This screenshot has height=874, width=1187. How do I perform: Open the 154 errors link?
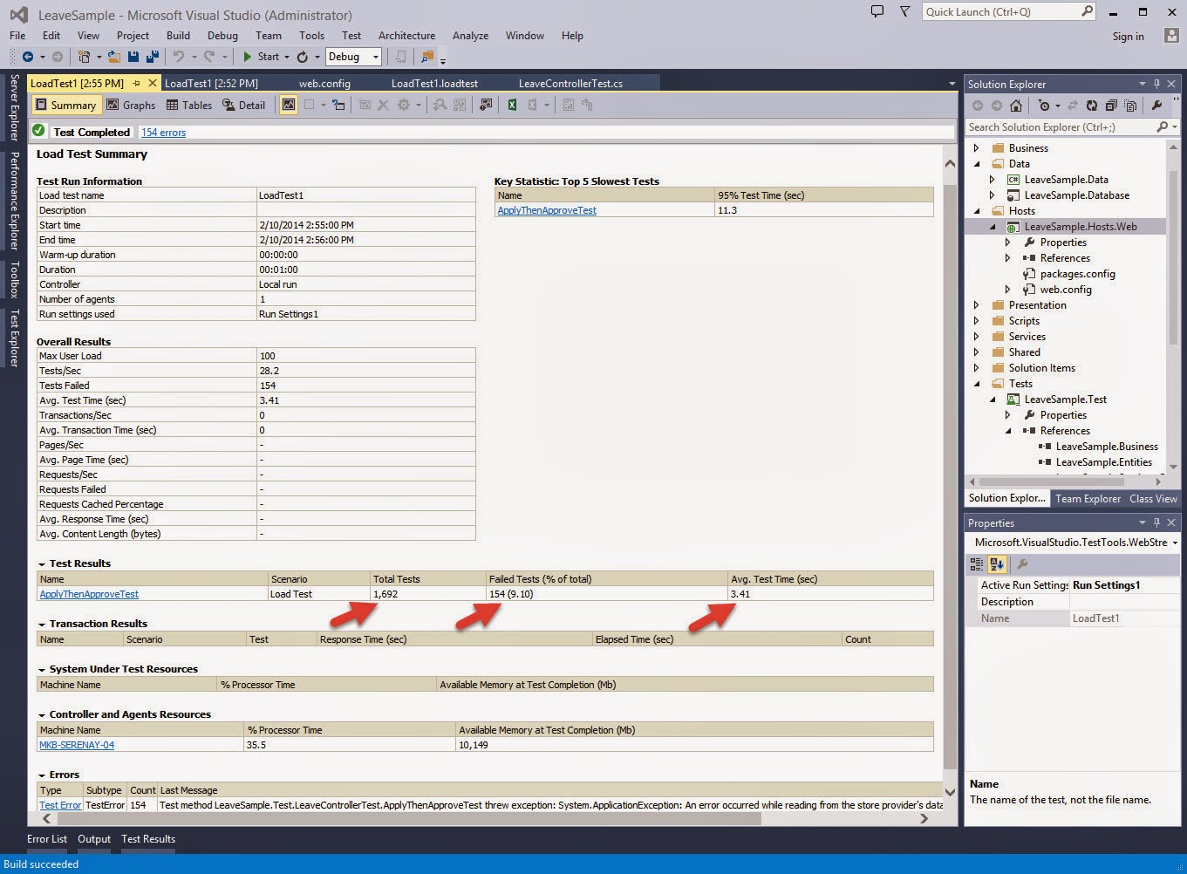click(x=163, y=133)
